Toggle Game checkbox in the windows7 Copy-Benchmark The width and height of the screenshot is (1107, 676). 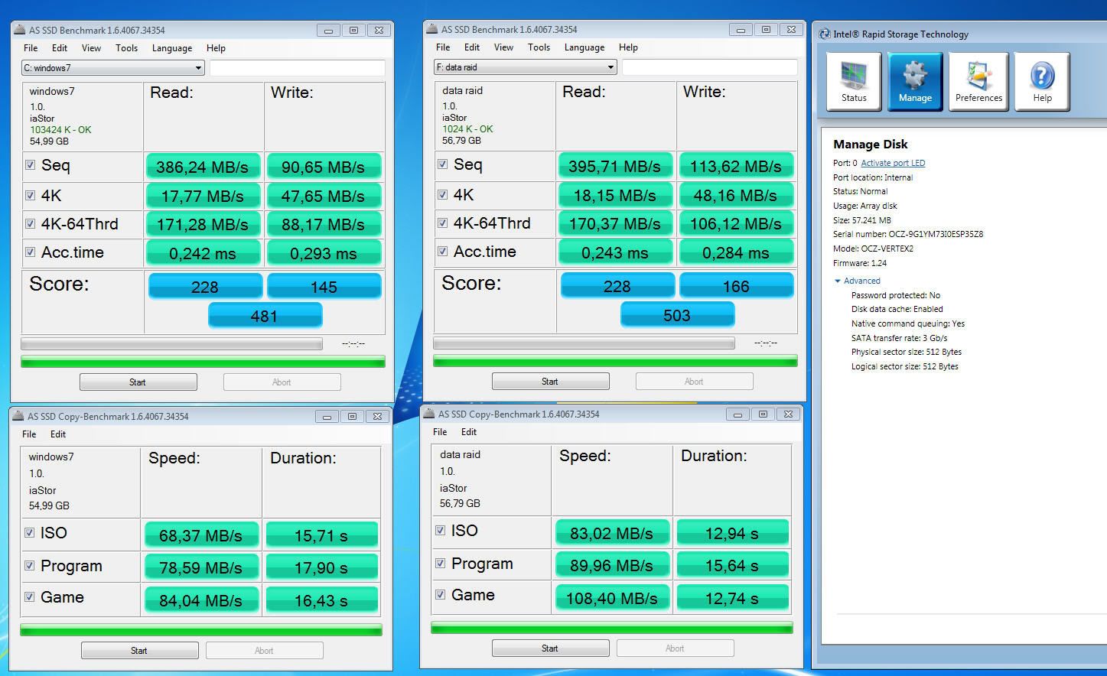[29, 596]
